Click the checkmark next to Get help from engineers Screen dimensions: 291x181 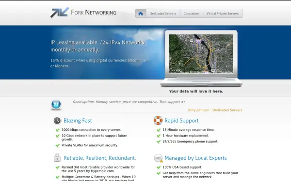point(159,173)
